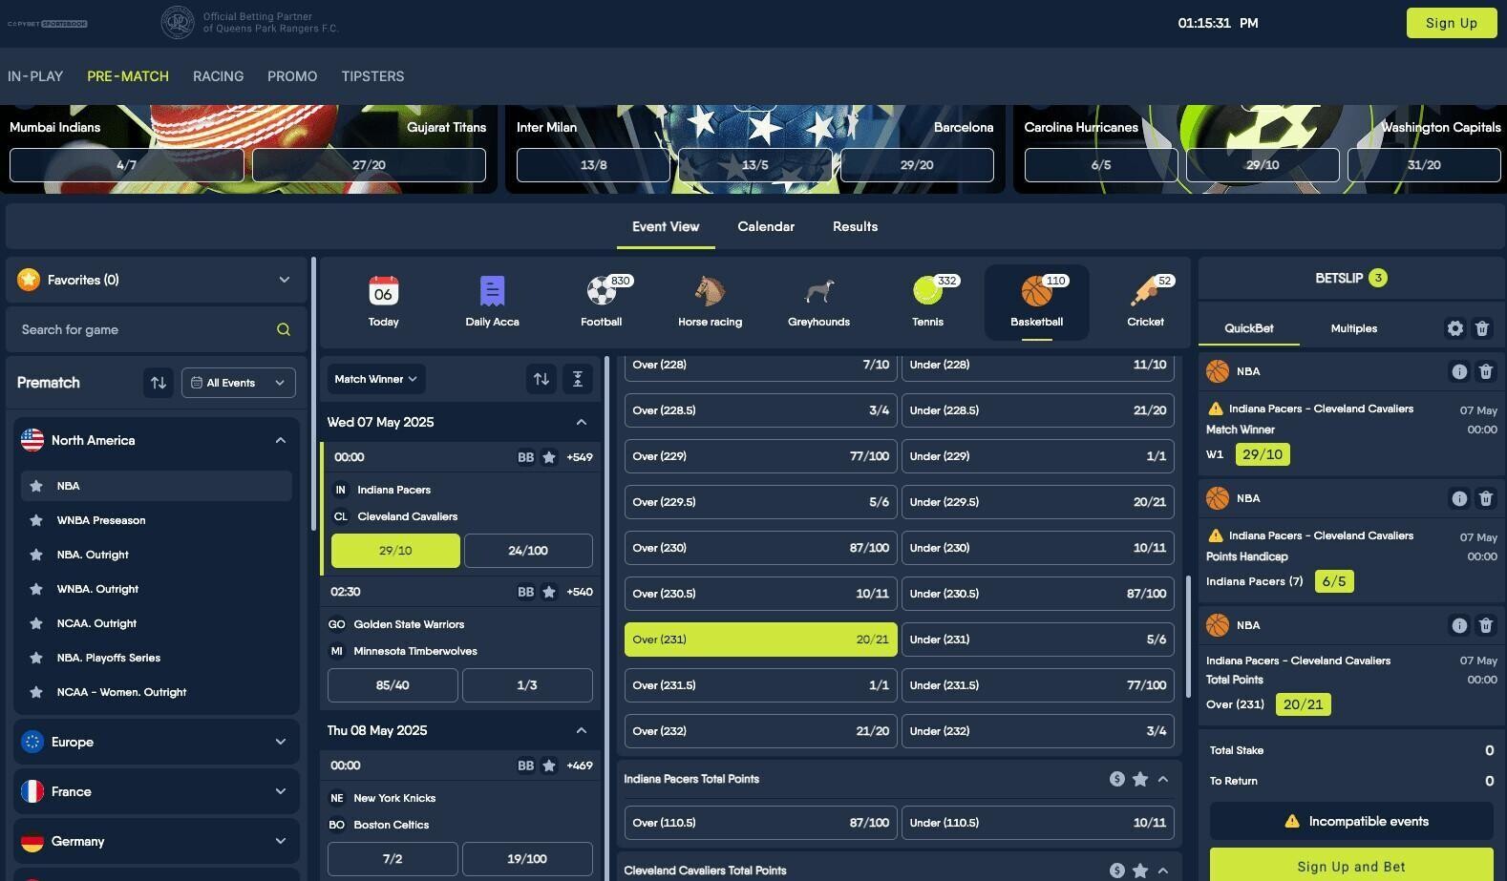Open the RACING section
The image size is (1507, 881).
tap(218, 76)
